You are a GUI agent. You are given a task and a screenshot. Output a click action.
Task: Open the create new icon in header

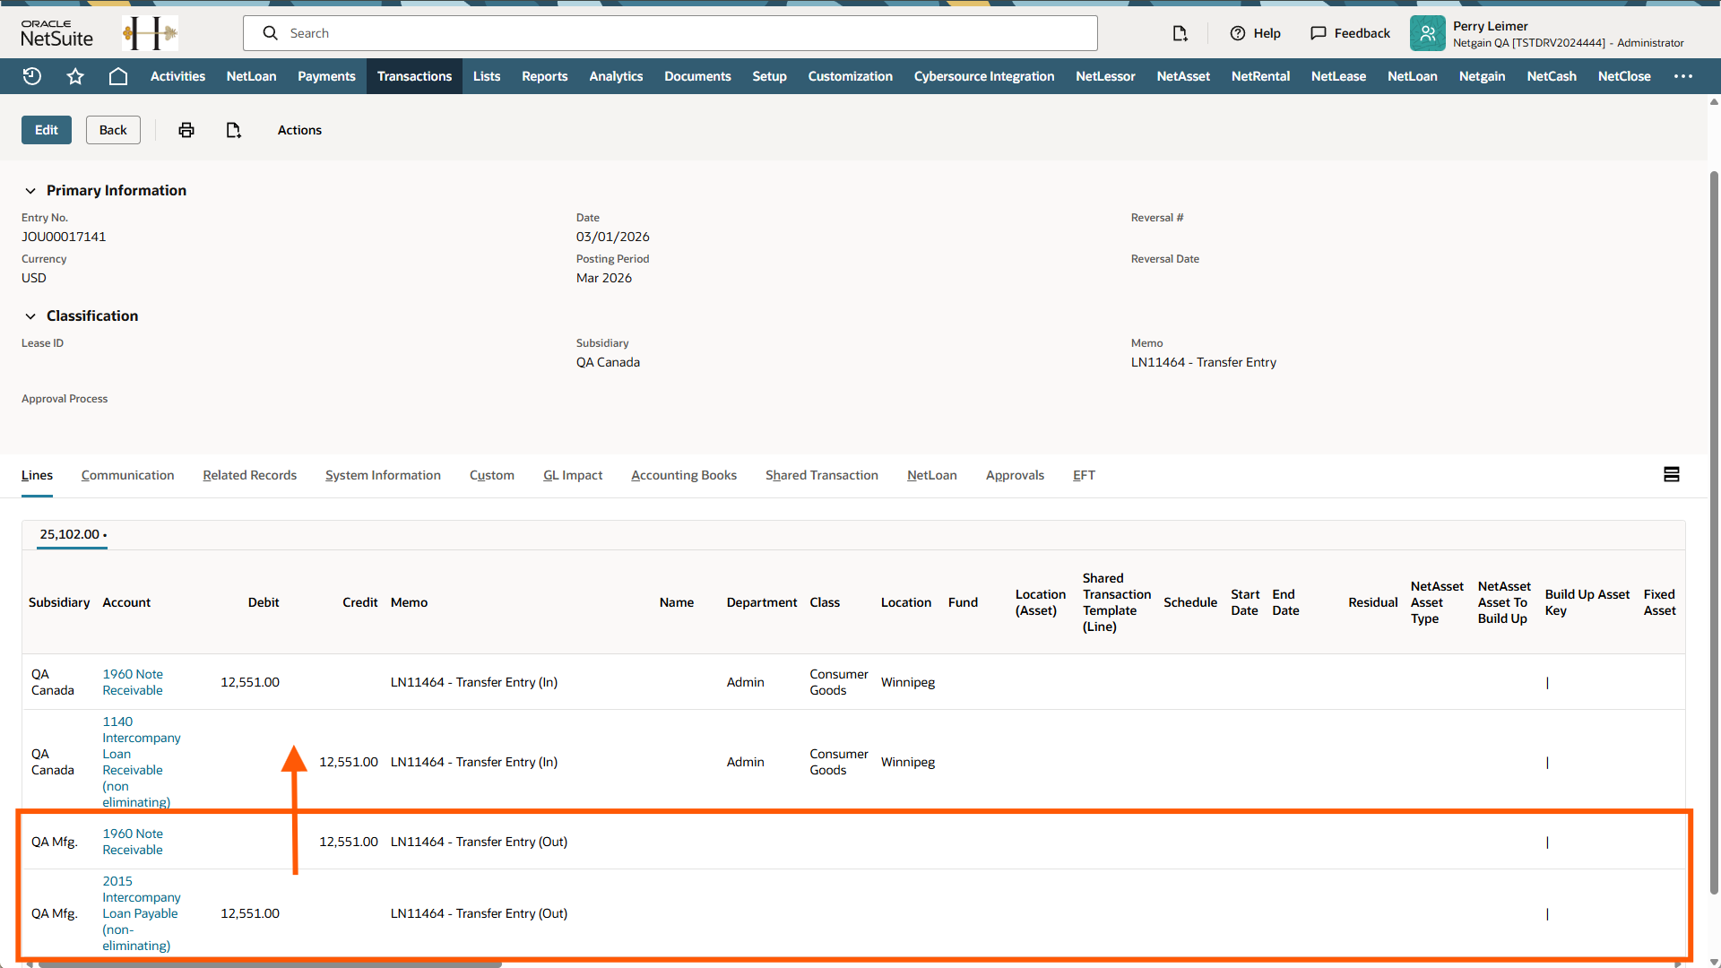(x=1180, y=33)
